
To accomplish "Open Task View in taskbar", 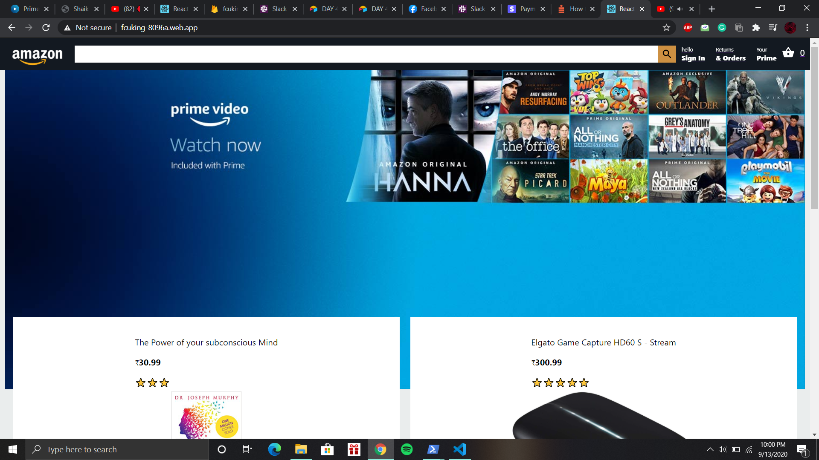I will click(247, 449).
